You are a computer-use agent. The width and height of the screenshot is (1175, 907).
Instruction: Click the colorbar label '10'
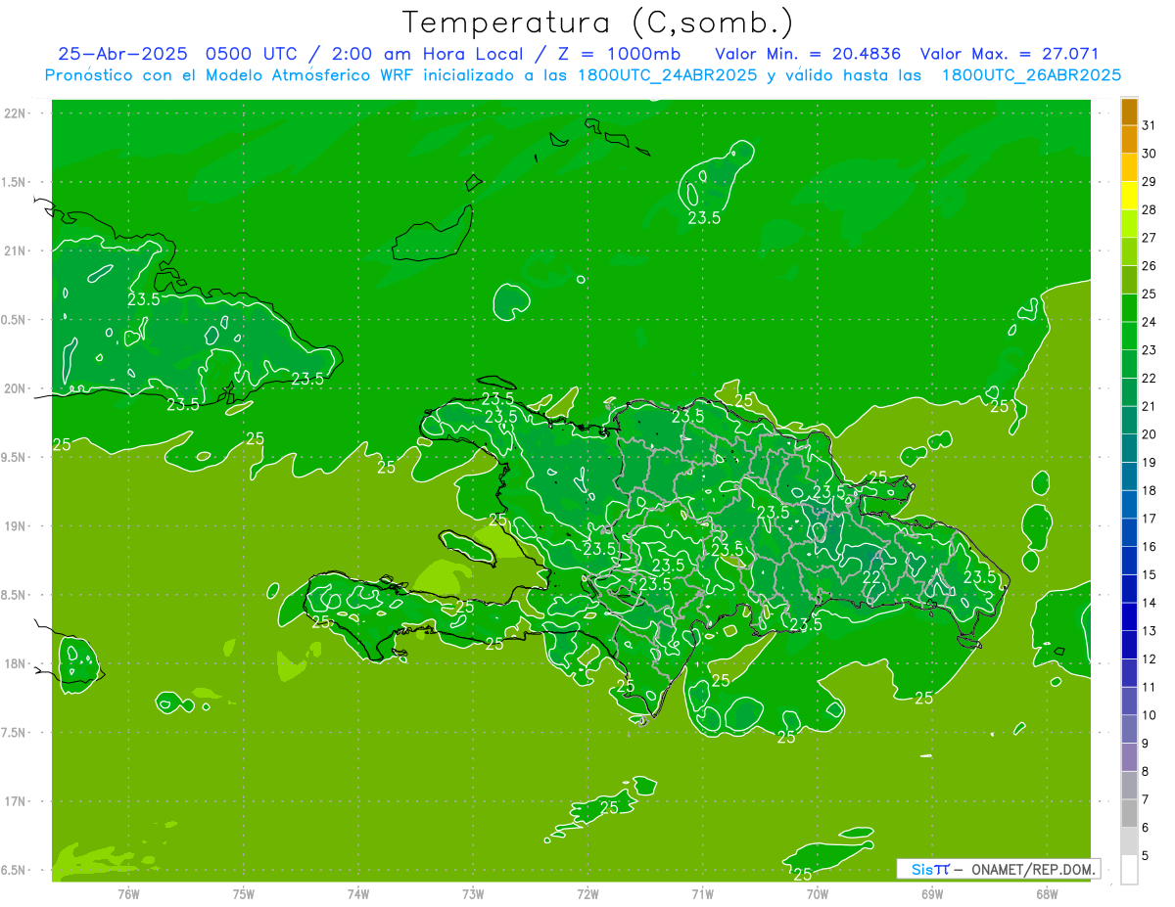[x=1150, y=715]
